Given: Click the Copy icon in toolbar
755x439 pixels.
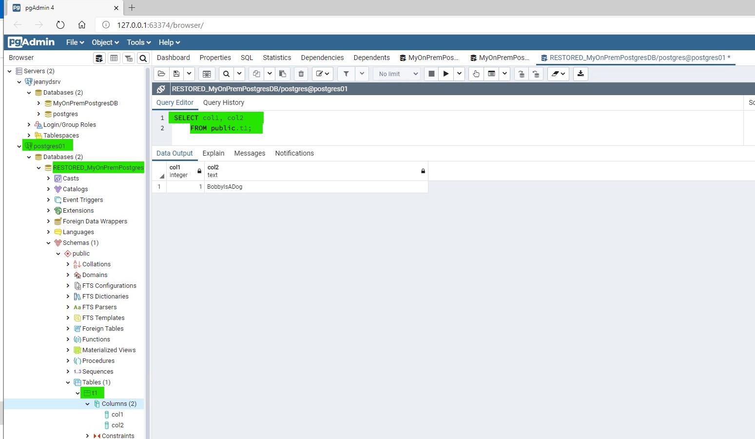Looking at the screenshot, I should 256,74.
